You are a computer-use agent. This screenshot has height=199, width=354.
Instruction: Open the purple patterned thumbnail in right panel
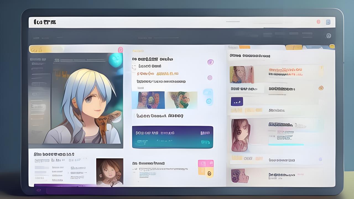[x=240, y=176]
